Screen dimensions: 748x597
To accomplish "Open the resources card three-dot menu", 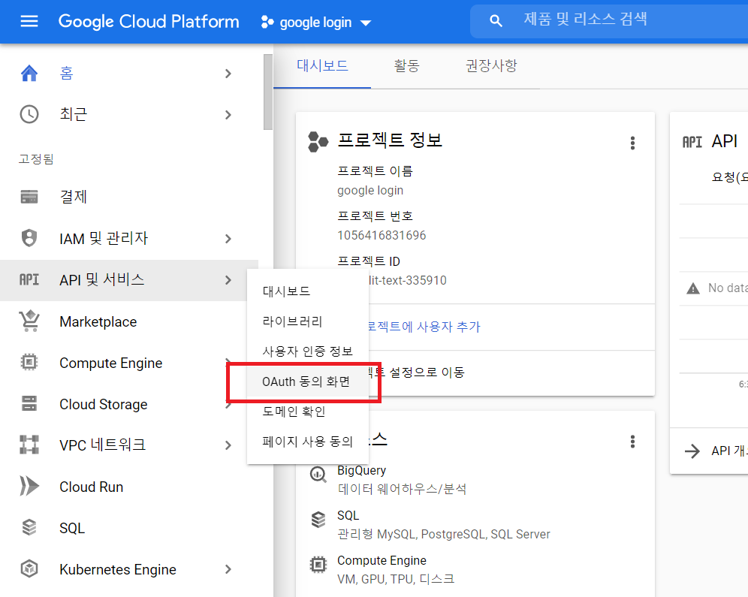I will (x=632, y=442).
